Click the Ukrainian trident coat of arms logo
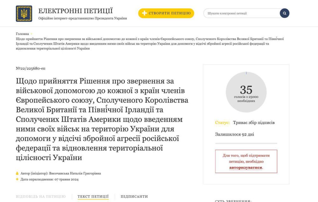Image resolution: width=318 pixels, height=202 pixels. click(x=24, y=14)
